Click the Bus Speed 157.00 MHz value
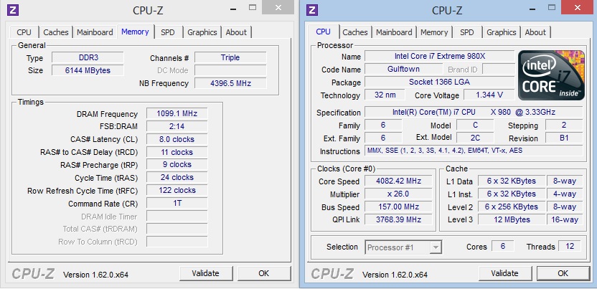597x289 pixels. pos(398,207)
